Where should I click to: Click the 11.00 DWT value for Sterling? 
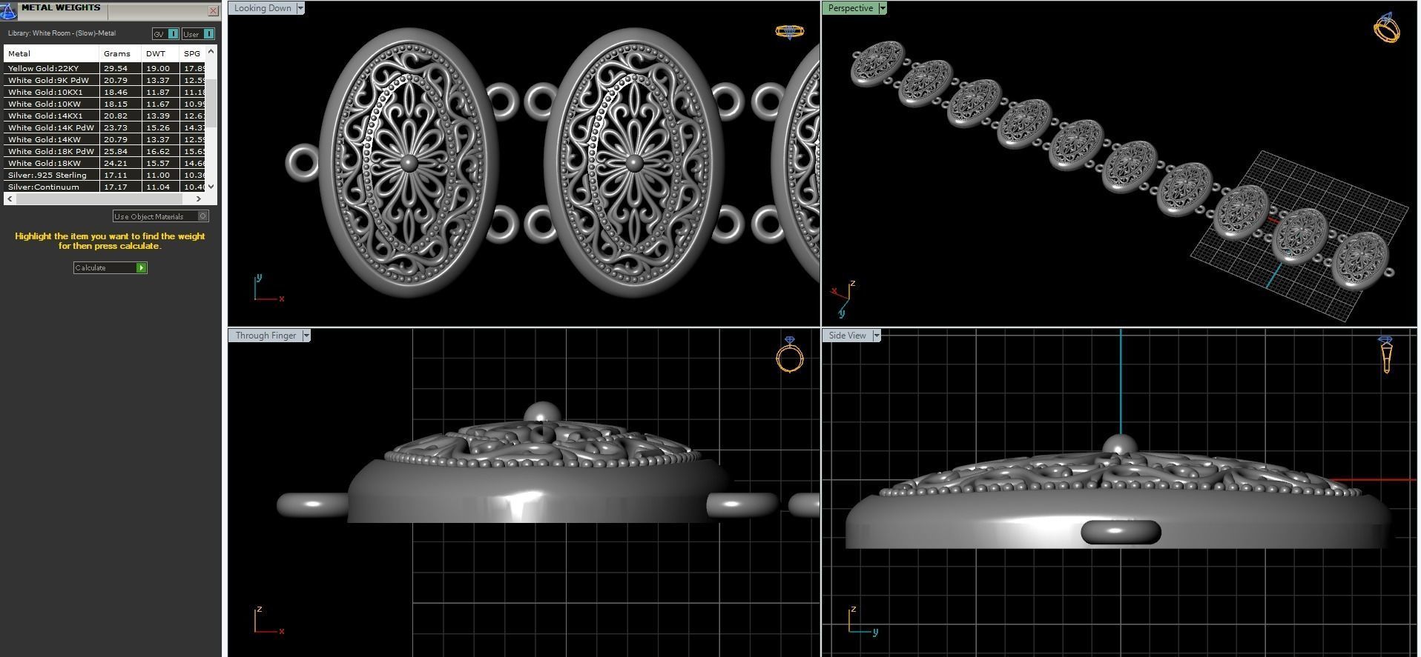click(x=157, y=175)
